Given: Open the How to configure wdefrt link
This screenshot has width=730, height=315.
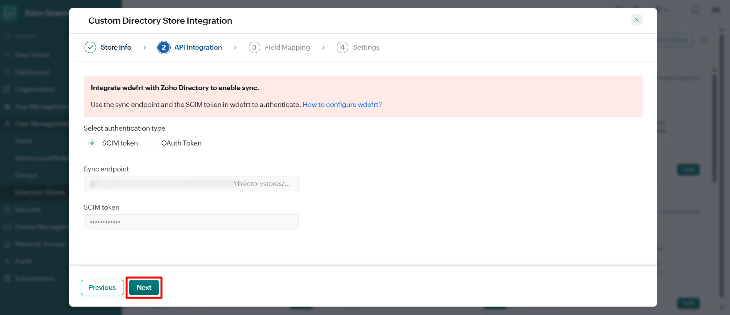Looking at the screenshot, I should click(x=342, y=105).
